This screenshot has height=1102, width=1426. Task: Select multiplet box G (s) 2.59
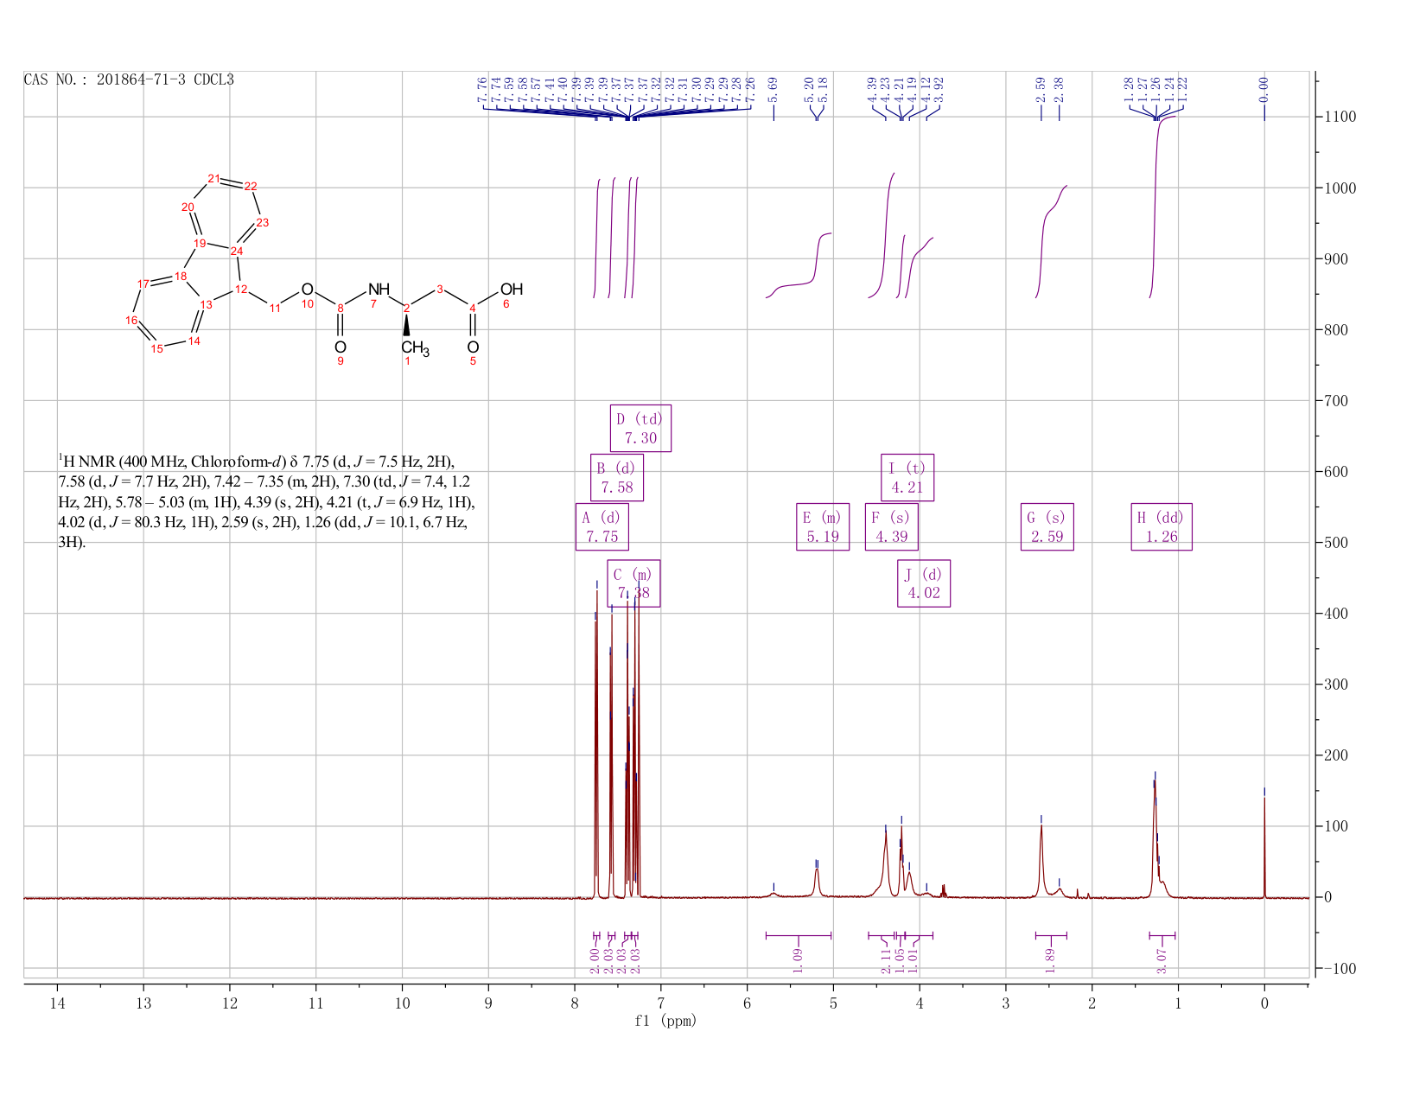(1047, 526)
